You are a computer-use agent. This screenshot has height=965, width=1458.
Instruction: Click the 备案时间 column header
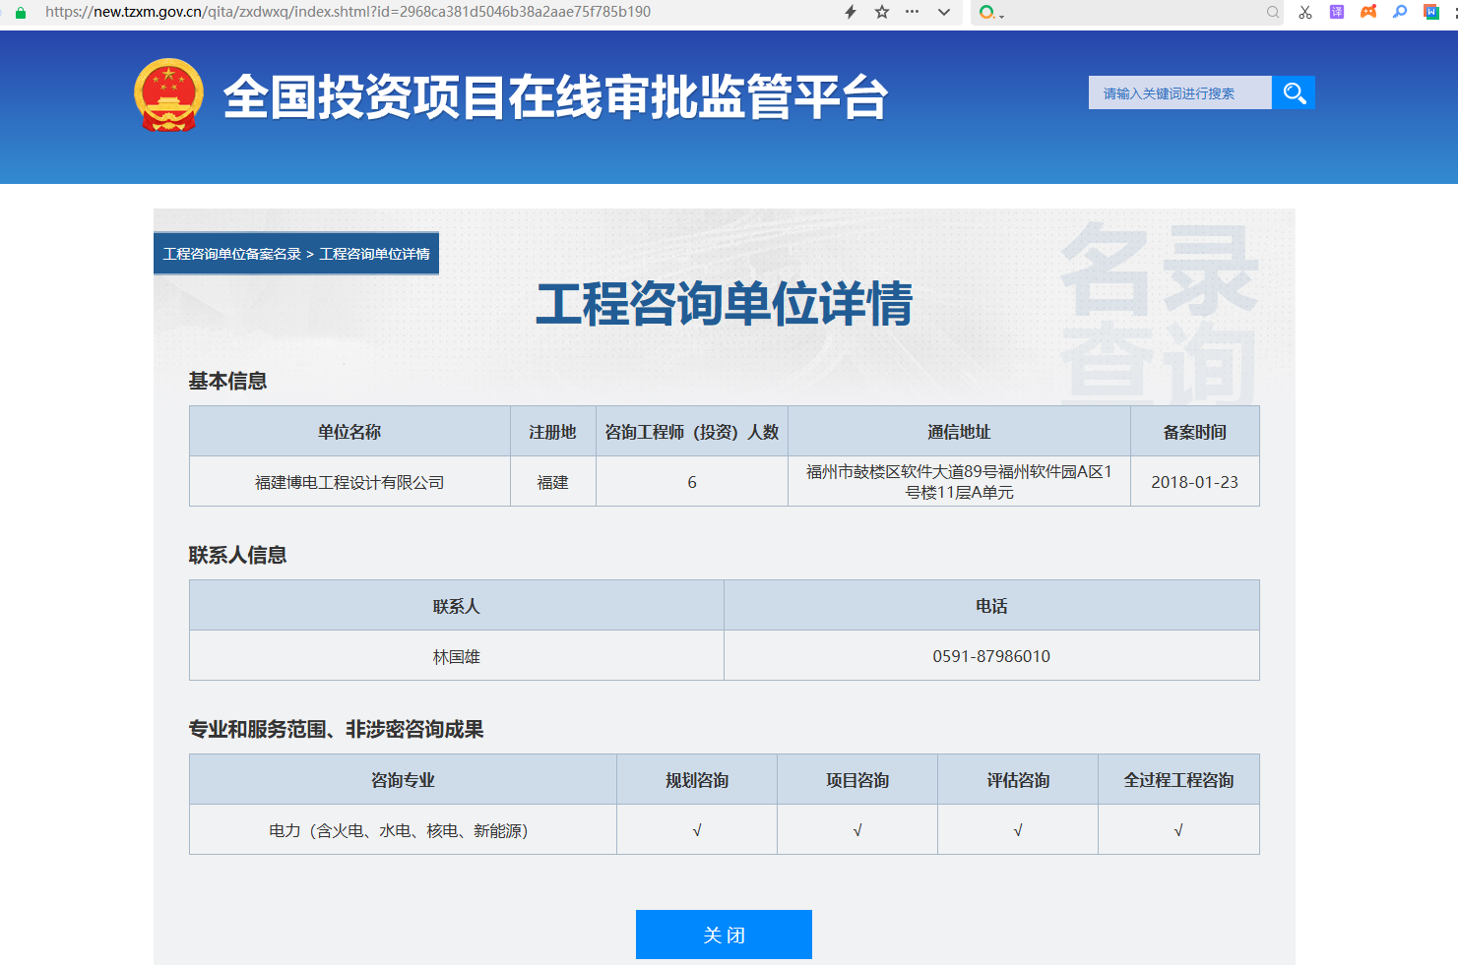point(1195,432)
